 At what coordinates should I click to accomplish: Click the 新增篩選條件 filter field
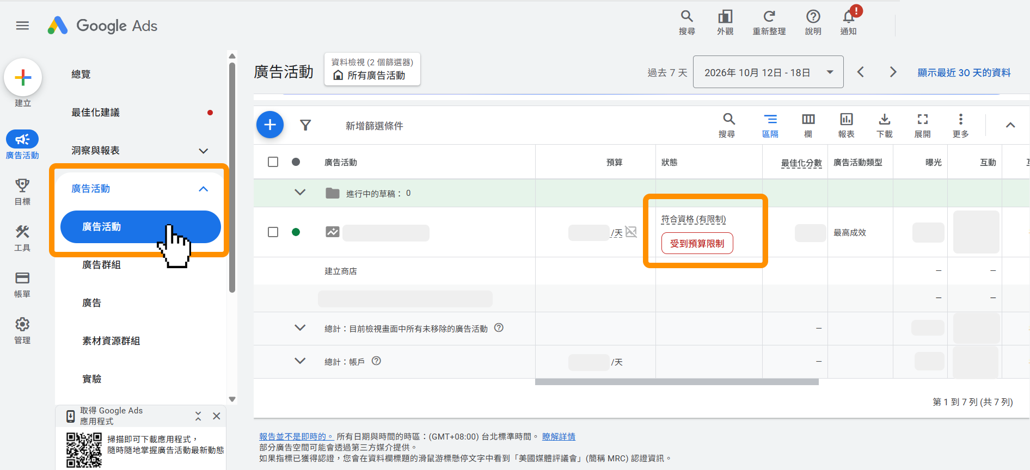(375, 126)
